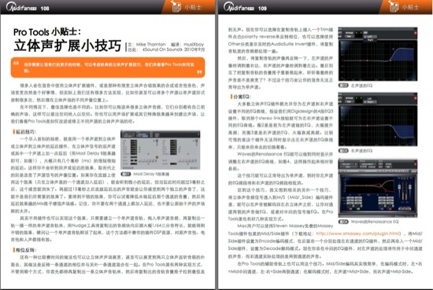The image size is (433, 290).
Task: Click the tips notepad icon on left page header
Action: [175, 6]
